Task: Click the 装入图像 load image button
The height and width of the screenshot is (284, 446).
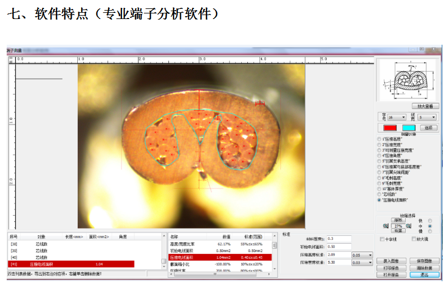Action: point(391,261)
